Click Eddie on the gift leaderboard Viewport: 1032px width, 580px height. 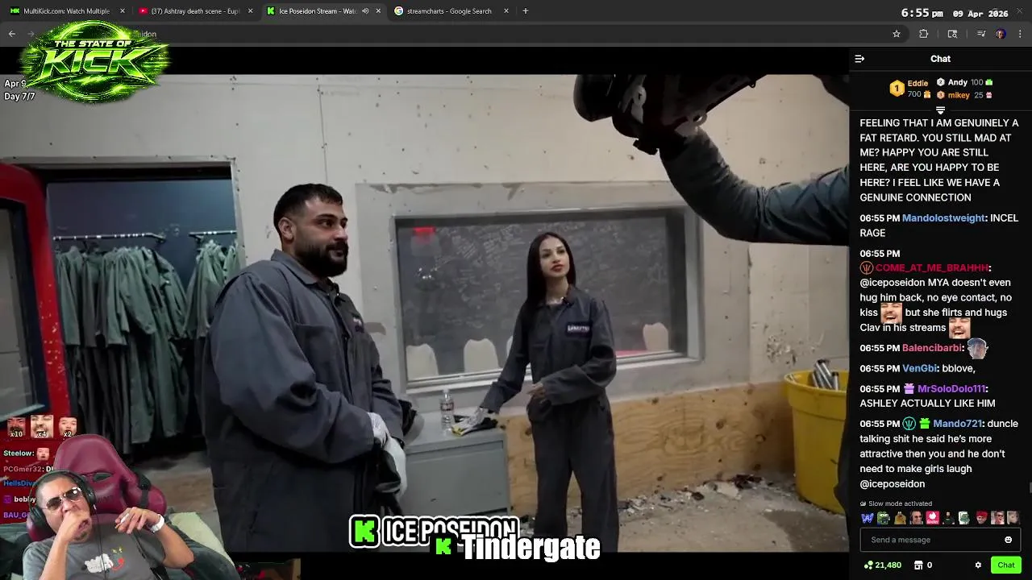tap(918, 83)
